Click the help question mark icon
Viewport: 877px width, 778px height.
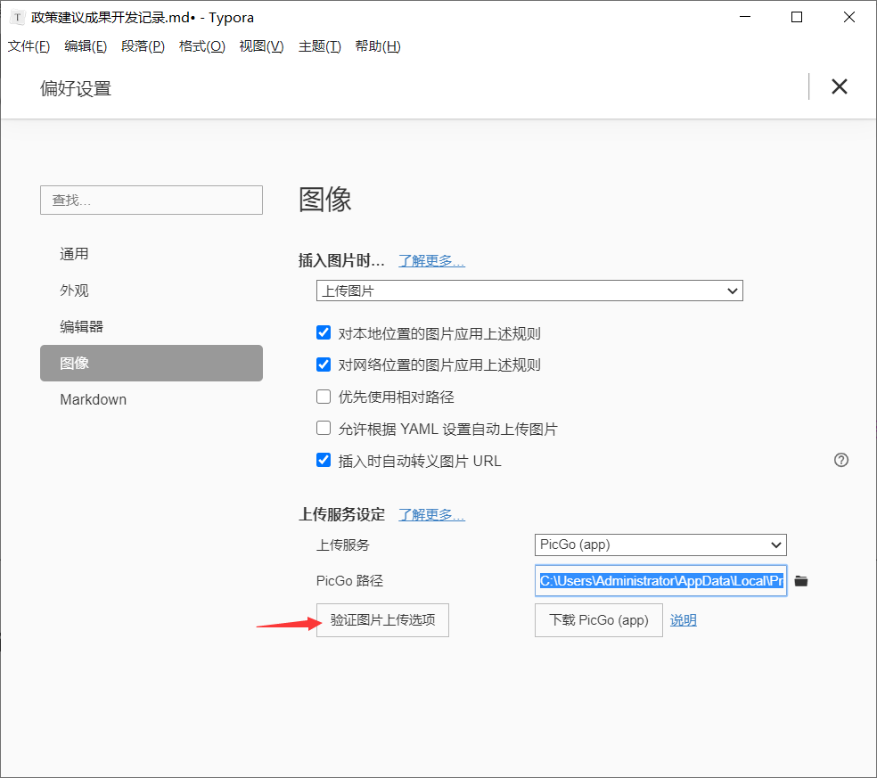840,460
